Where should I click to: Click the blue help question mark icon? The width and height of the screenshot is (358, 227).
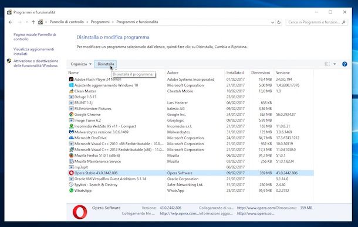[x=345, y=64]
